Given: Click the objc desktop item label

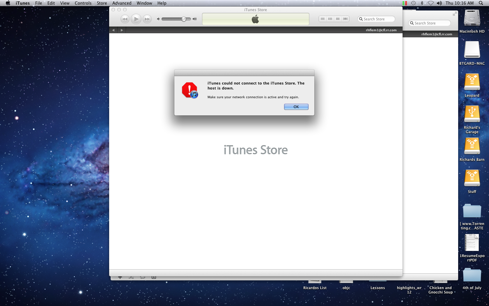Looking at the screenshot, I should 346,288.
